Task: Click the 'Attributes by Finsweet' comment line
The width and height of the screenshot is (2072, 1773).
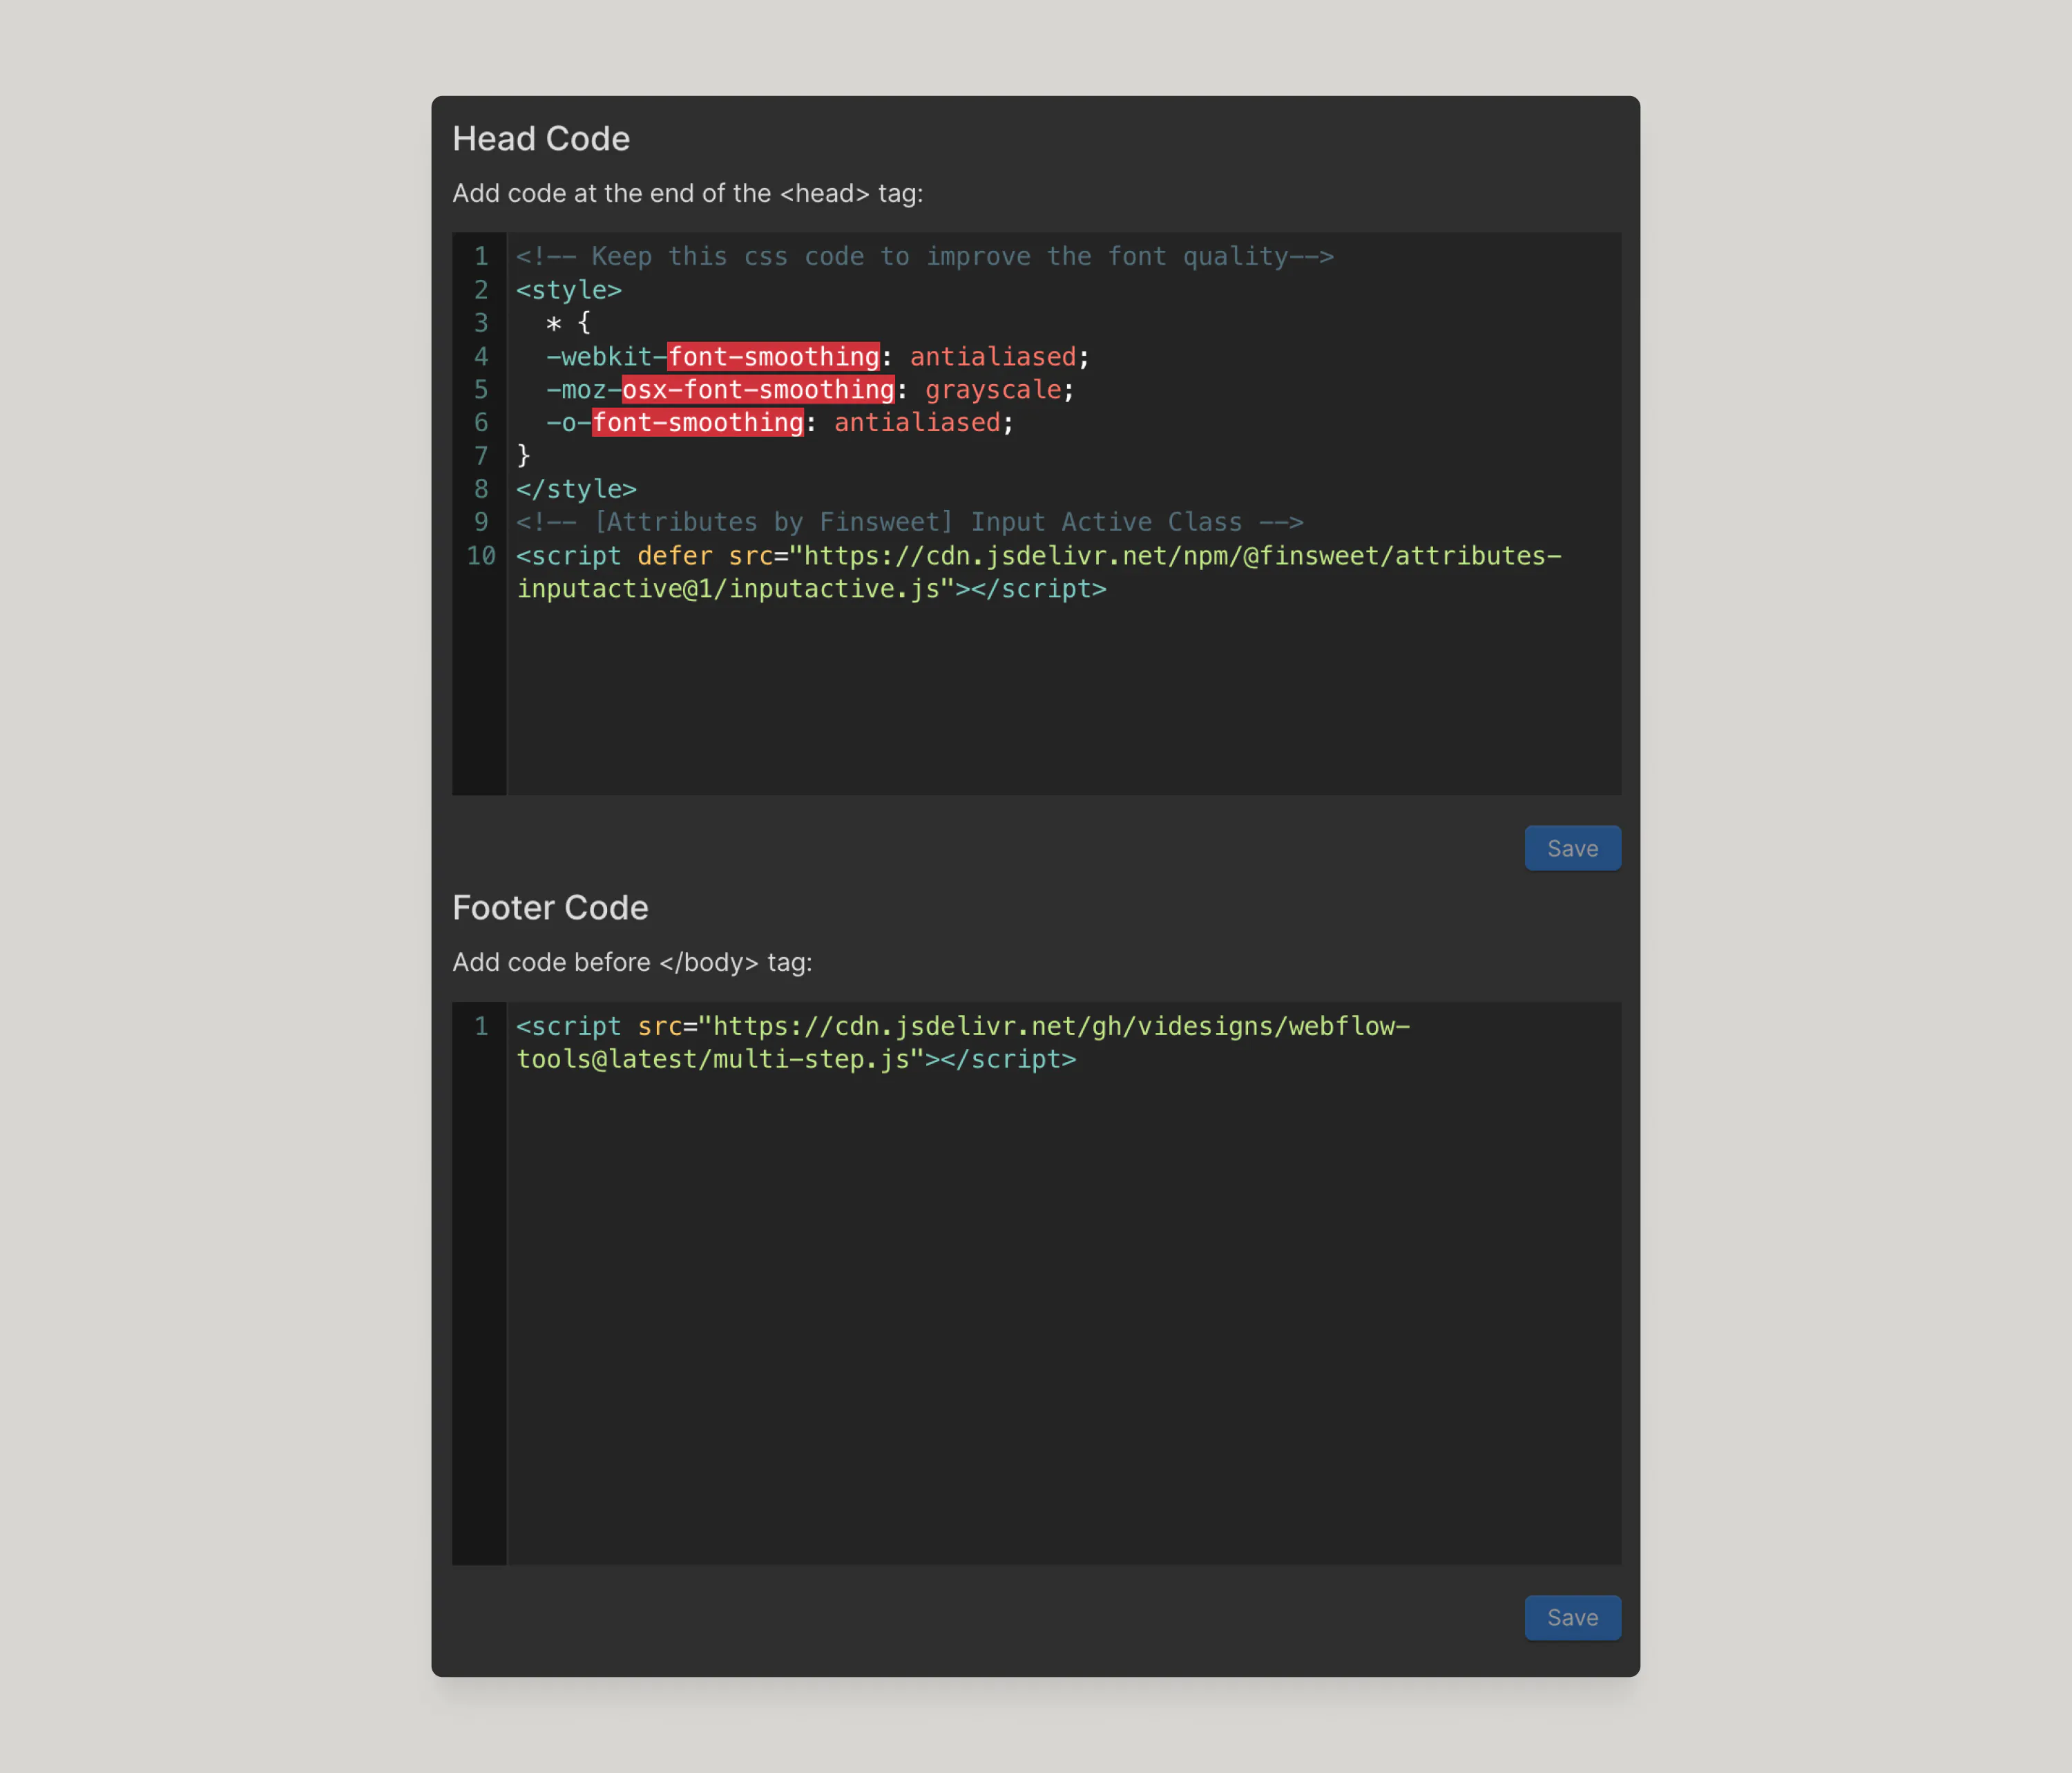Action: pyautogui.click(x=910, y=522)
